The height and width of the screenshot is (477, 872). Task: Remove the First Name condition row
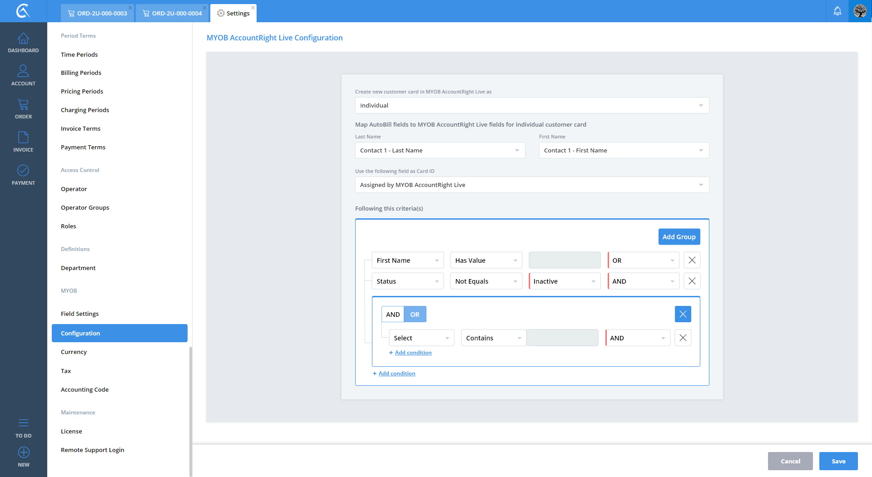(x=692, y=261)
